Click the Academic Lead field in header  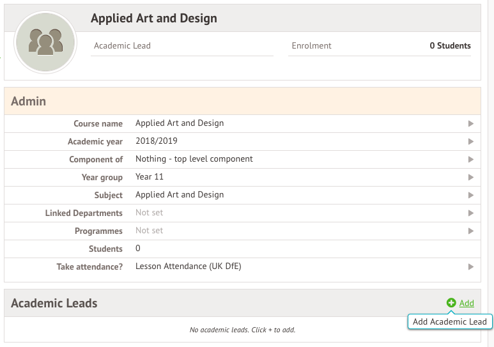click(181, 46)
